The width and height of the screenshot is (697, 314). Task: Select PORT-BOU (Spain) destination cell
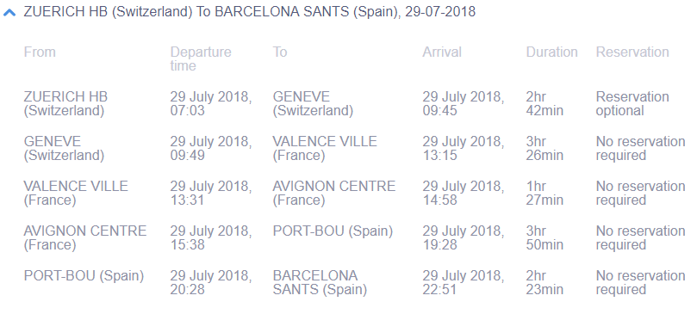(333, 231)
